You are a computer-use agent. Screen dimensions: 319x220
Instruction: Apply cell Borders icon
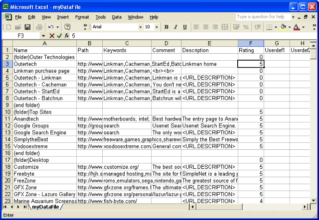coord(269,27)
